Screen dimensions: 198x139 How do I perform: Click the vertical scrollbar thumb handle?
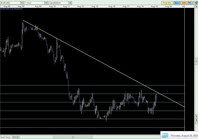tap(196, 61)
